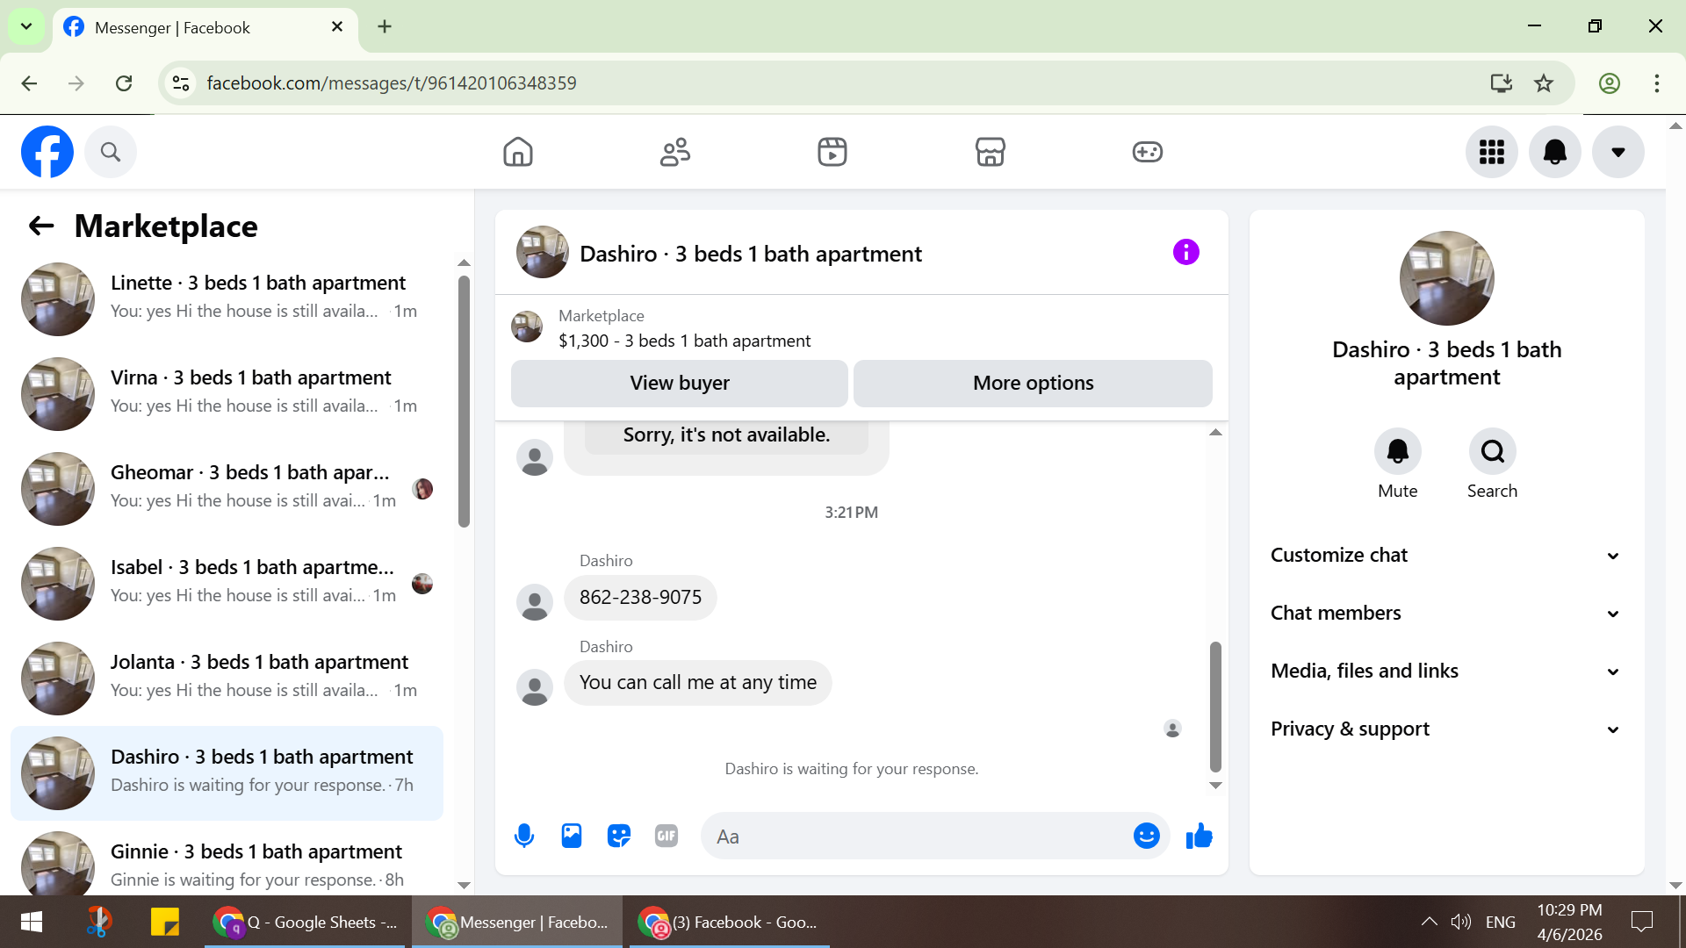Click the chat messages scrollbar
Screen dimensions: 1686x948
pos(1215,707)
